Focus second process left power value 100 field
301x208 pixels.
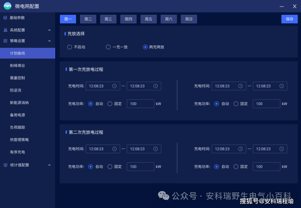tap(140, 166)
